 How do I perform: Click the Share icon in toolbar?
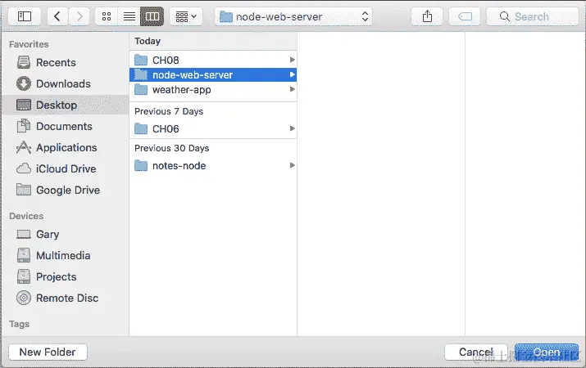pos(427,16)
